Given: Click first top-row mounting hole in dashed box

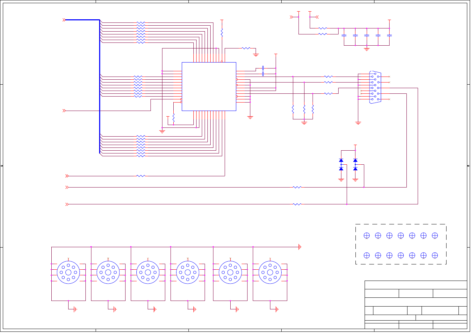Looking at the screenshot, I should coord(367,236).
